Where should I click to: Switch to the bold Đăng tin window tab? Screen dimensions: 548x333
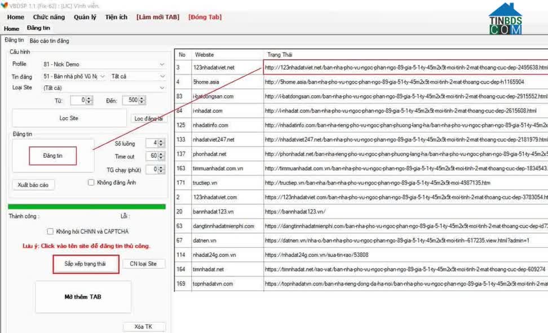[x=38, y=28]
